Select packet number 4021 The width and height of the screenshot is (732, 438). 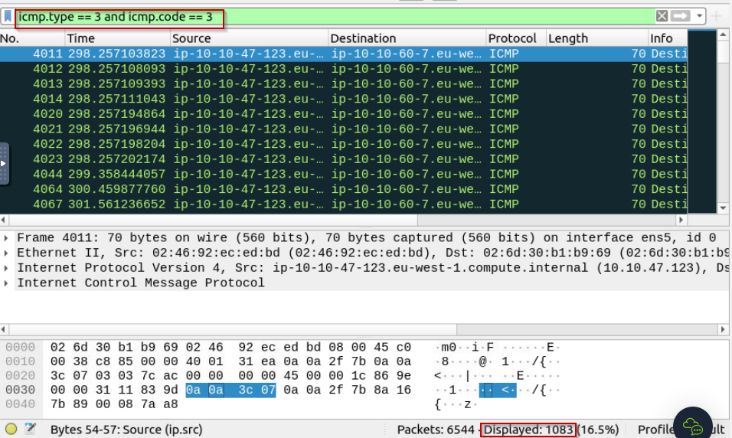tap(344, 129)
